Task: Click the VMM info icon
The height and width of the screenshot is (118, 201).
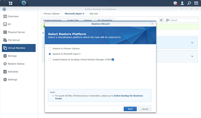Action: [x=113, y=59]
